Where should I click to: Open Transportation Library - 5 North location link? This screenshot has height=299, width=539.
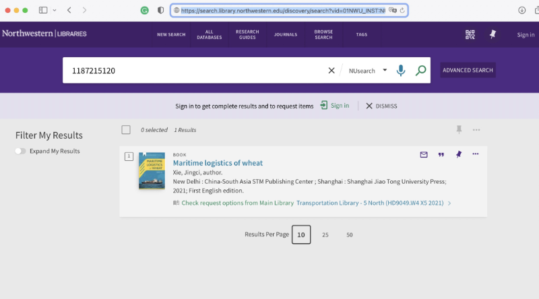tap(370, 203)
